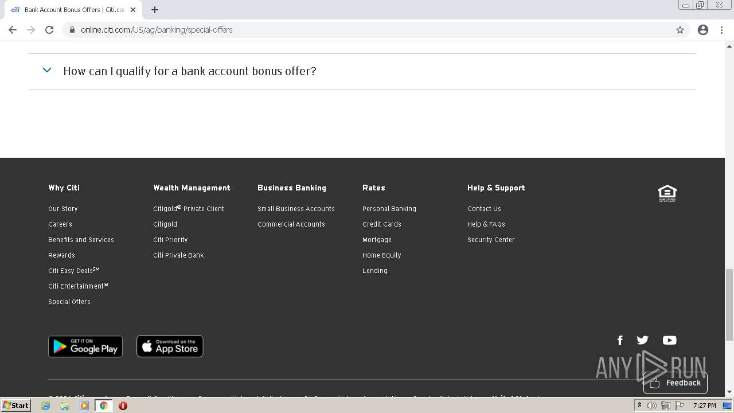Click scrollbar up arrow
Screen dimensions: 734x413
click(729, 45)
